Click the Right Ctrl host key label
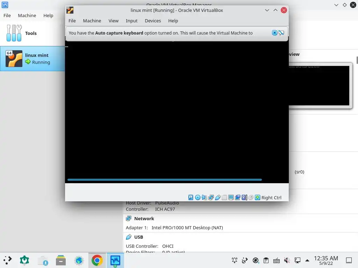Image resolution: width=358 pixels, height=268 pixels. (271, 198)
